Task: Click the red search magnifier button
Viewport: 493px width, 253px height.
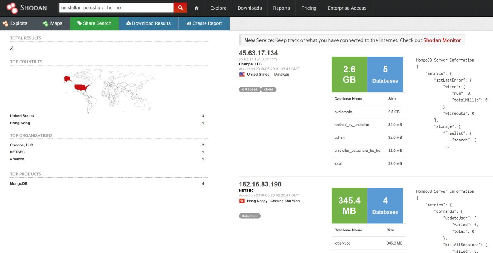Action: point(180,8)
